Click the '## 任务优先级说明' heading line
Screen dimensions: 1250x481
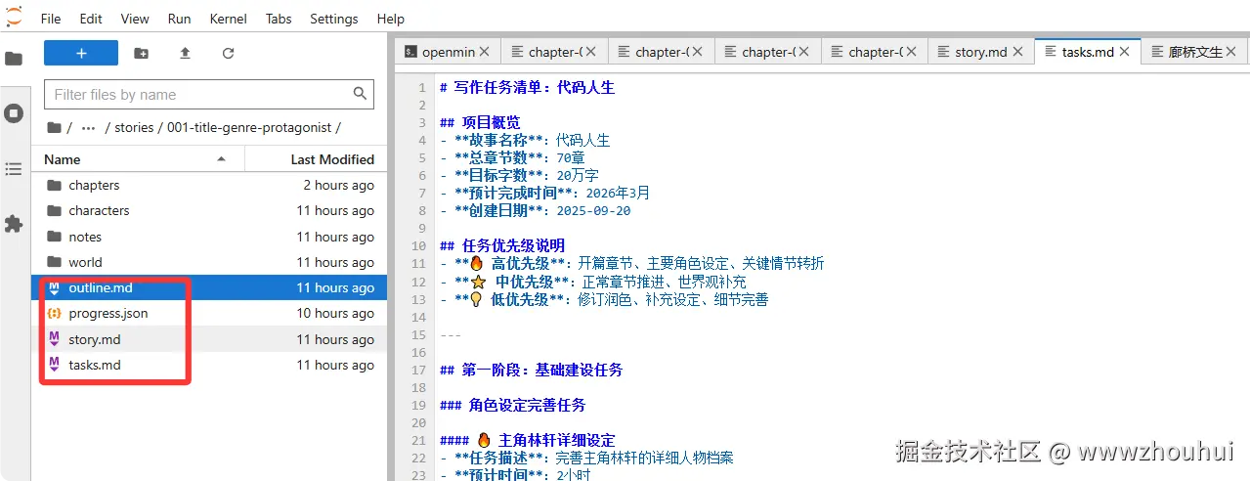502,245
